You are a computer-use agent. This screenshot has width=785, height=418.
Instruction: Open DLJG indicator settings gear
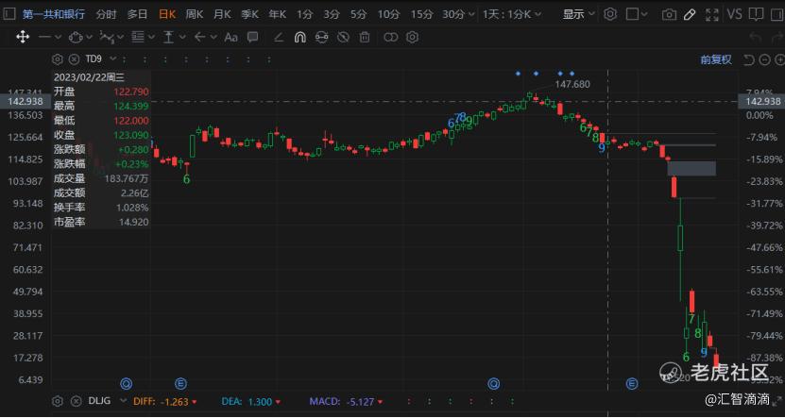coord(58,402)
